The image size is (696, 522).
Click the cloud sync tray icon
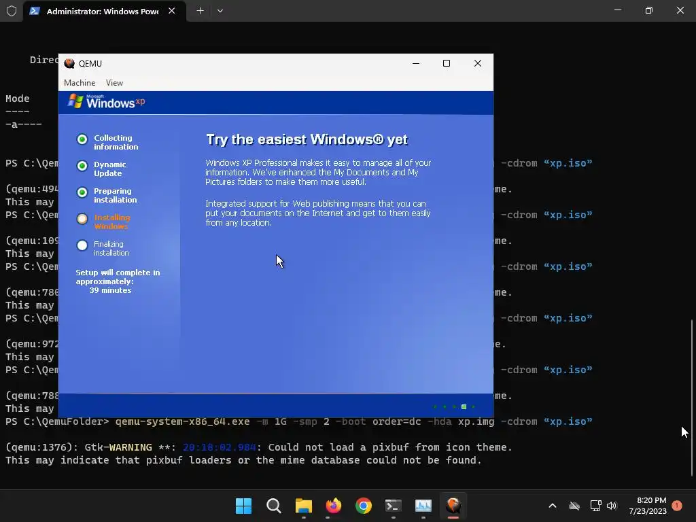click(574, 506)
